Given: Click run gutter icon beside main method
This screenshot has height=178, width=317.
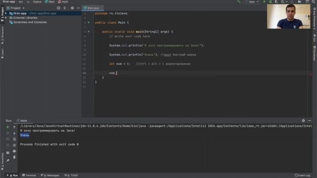Looking at the screenshot, I should point(89,32).
